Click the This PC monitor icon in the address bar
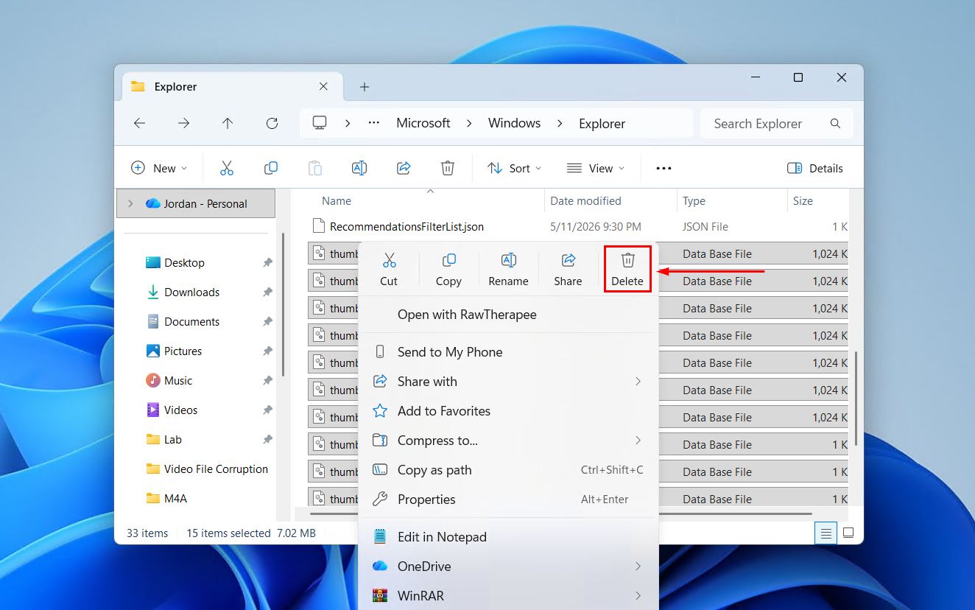The image size is (975, 610). [320, 123]
